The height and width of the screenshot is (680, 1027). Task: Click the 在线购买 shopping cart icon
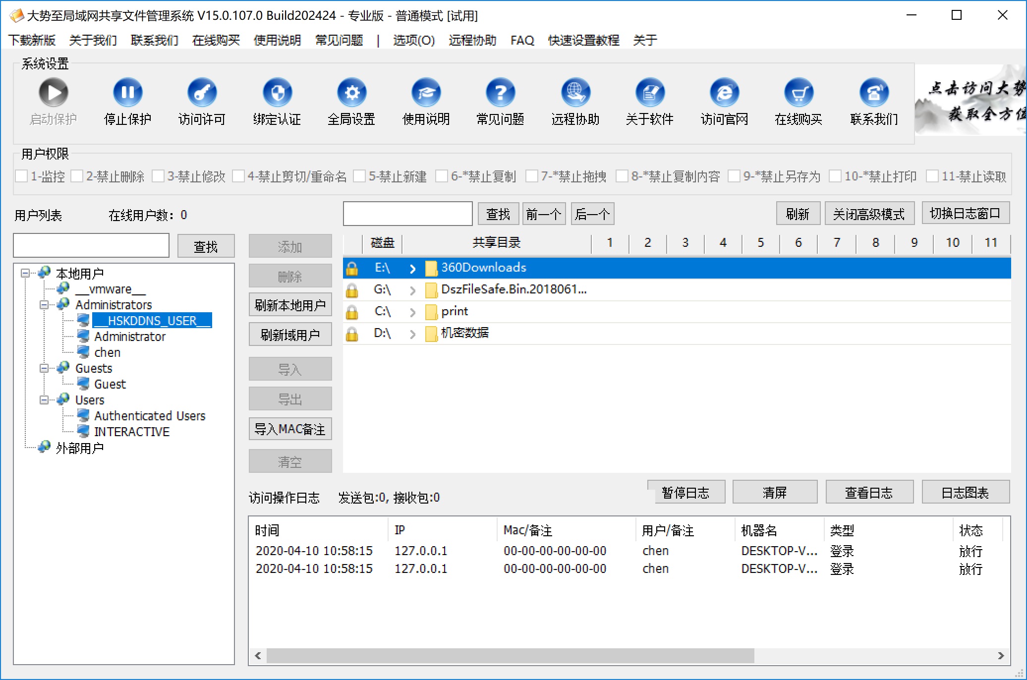[x=799, y=93]
